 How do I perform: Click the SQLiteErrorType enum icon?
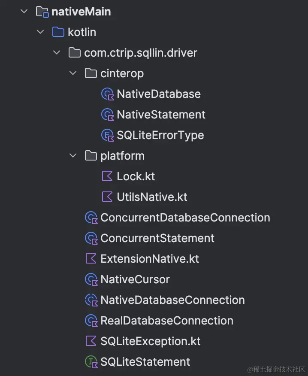point(107,135)
